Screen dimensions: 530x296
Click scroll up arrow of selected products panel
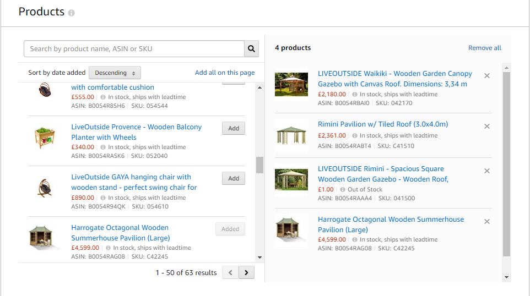point(506,68)
